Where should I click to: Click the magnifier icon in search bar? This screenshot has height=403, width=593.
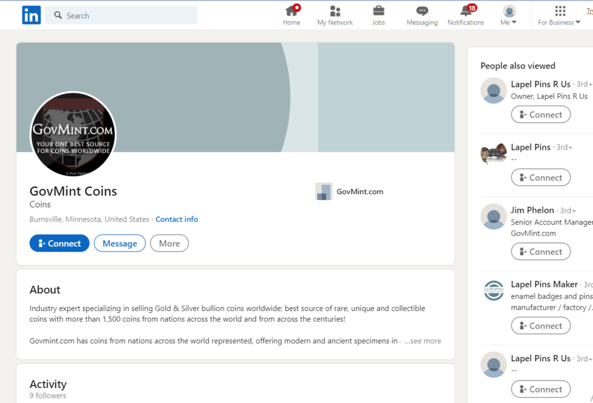[58, 15]
